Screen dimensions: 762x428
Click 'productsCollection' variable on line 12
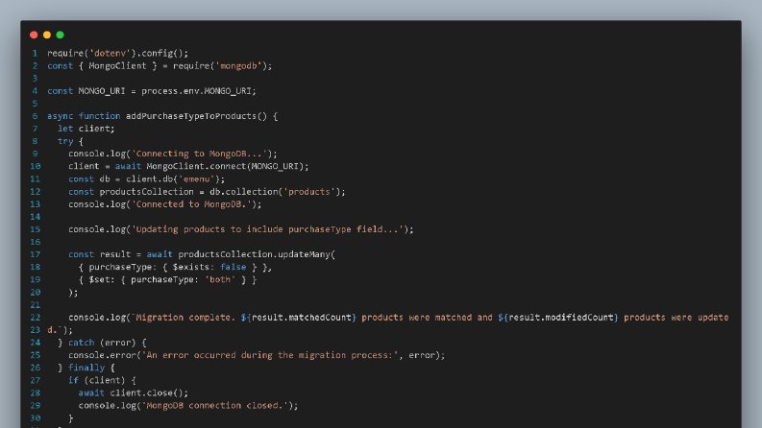pyautogui.click(x=147, y=192)
